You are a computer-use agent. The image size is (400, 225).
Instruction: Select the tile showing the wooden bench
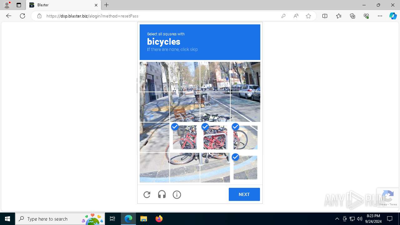pos(185,107)
